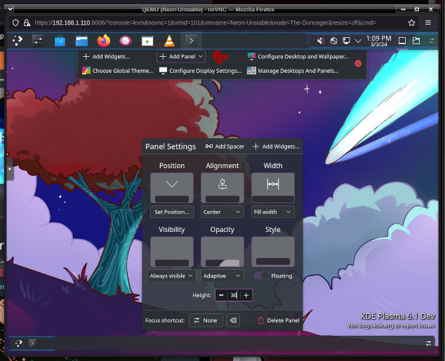The width and height of the screenshot is (445, 361).
Task: Open Manage Desktops And Panels
Action: (x=293, y=71)
